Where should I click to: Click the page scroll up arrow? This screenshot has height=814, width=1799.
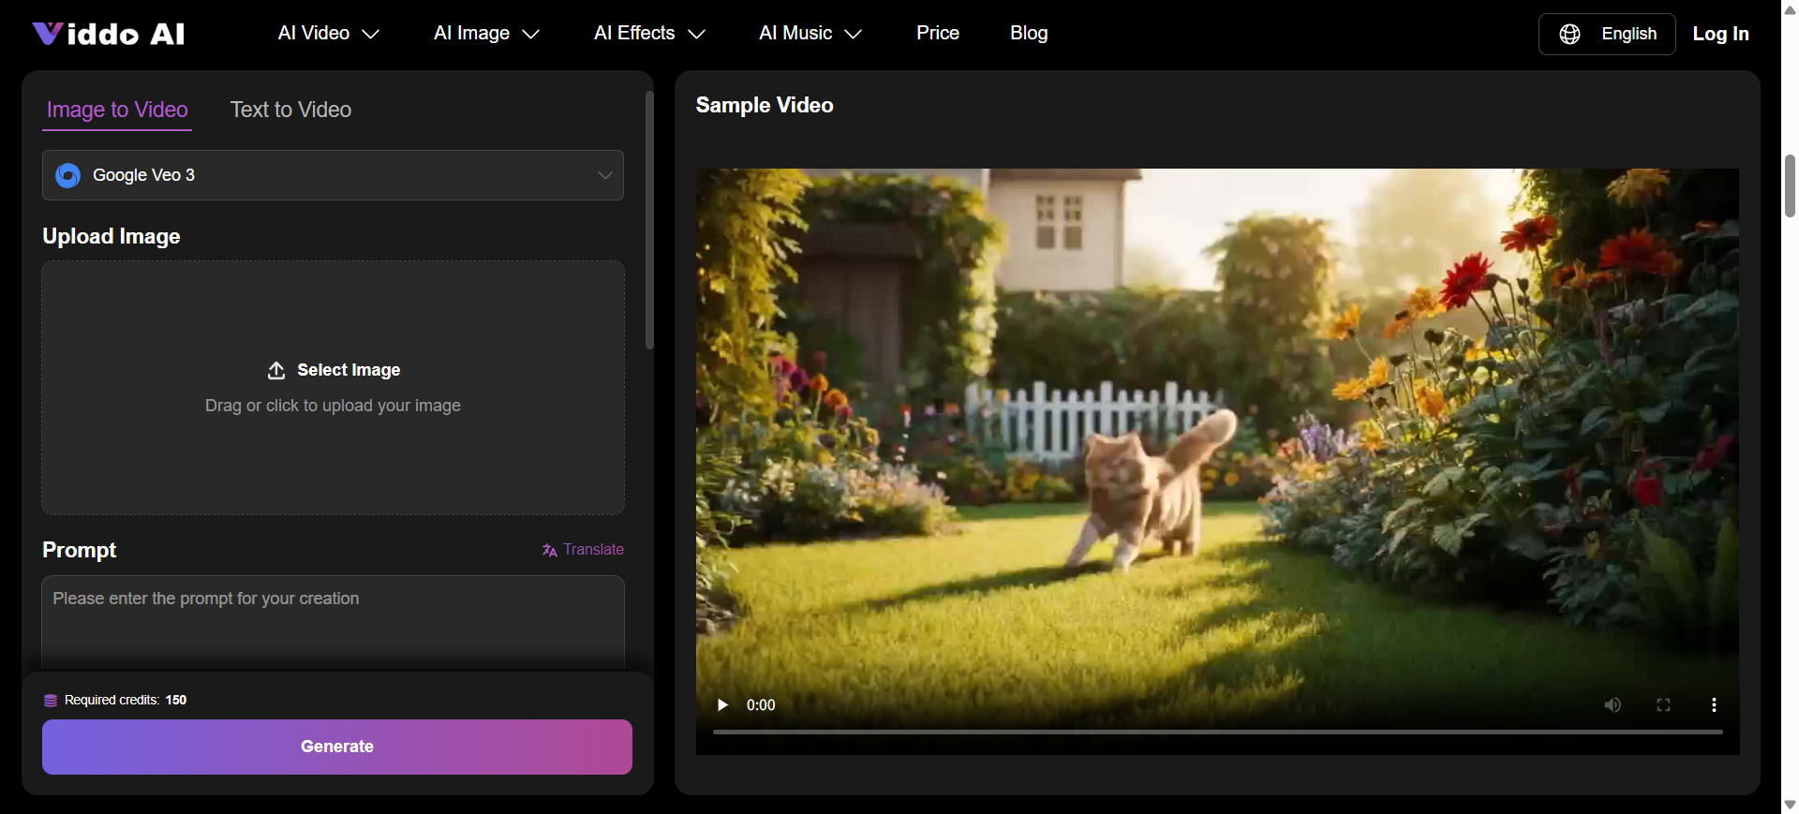coord(1790,9)
